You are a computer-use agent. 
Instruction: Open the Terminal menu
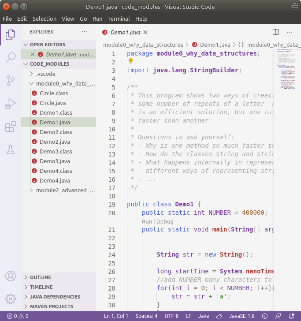119,19
